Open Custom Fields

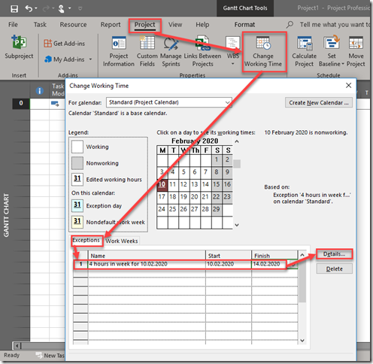tap(147, 51)
